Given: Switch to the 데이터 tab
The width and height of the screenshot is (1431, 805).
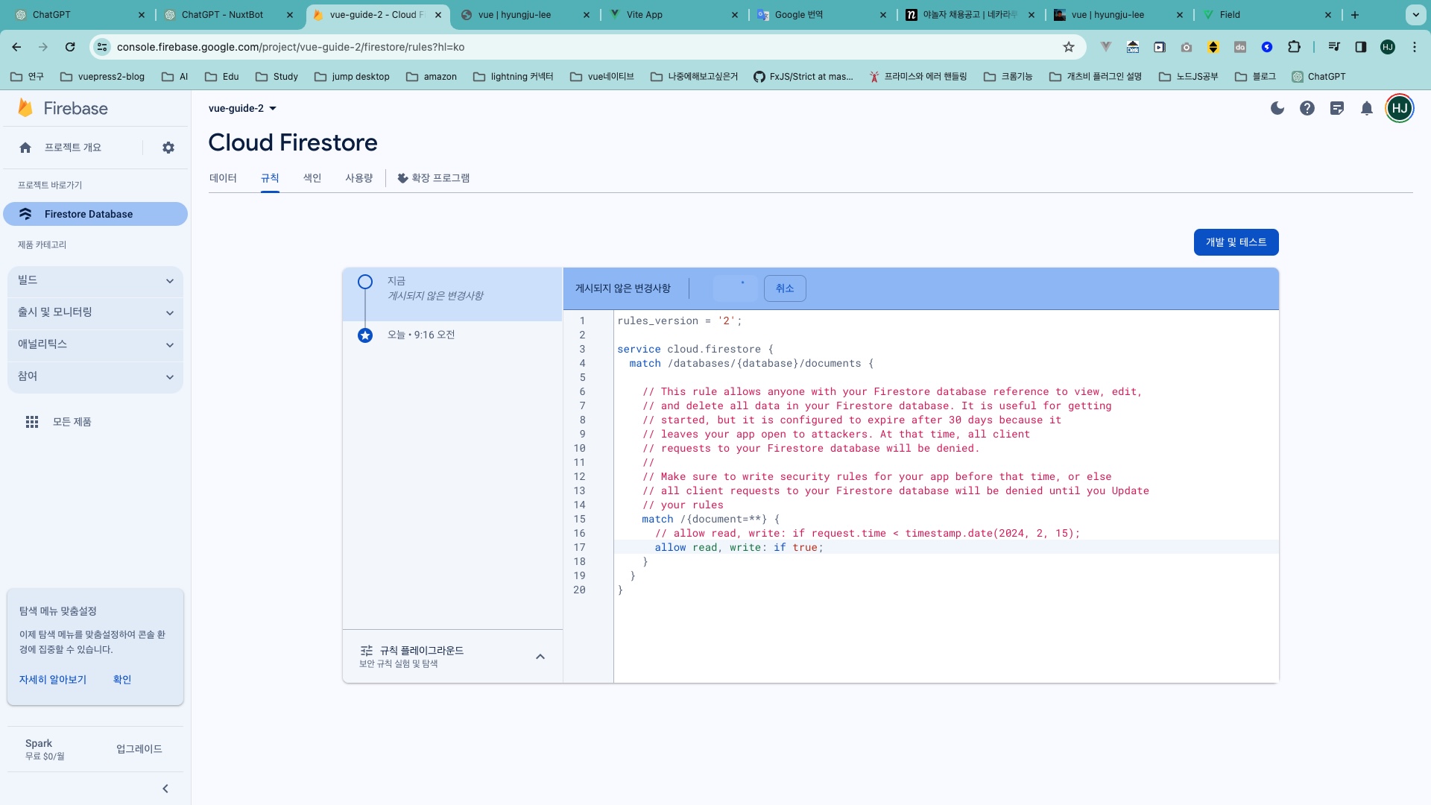Looking at the screenshot, I should click(x=223, y=178).
